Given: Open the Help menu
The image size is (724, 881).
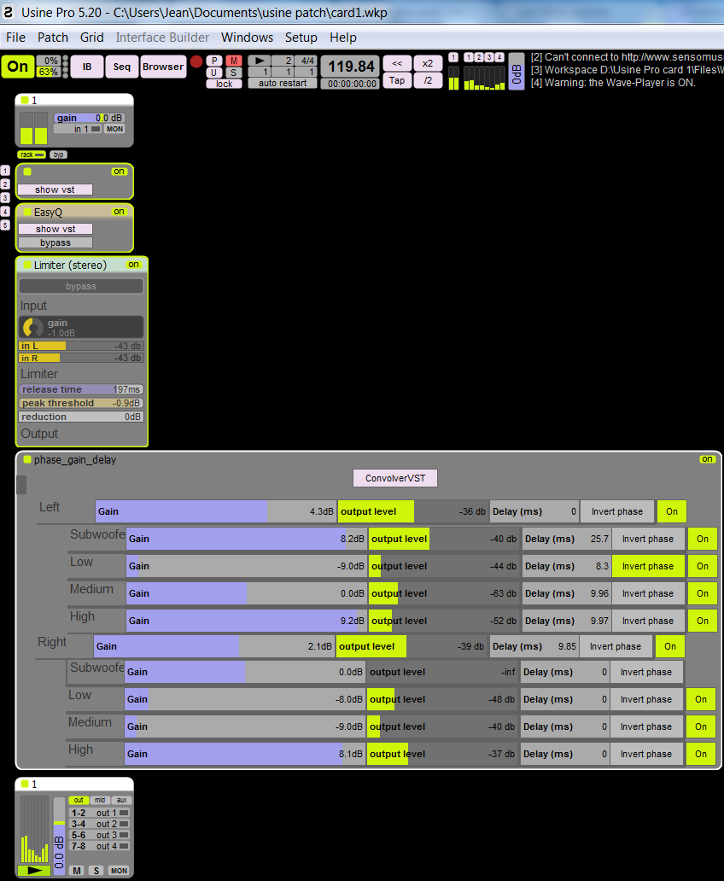Looking at the screenshot, I should point(343,38).
